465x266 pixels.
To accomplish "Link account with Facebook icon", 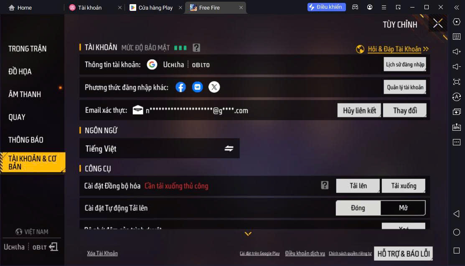I will (180, 87).
